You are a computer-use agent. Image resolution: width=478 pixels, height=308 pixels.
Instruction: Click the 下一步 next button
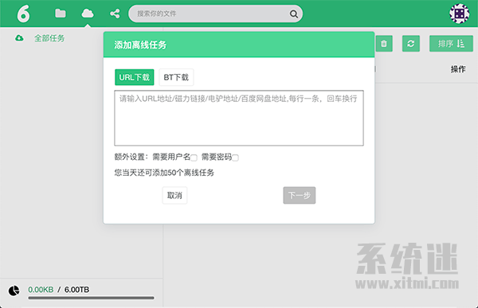pyautogui.click(x=300, y=195)
